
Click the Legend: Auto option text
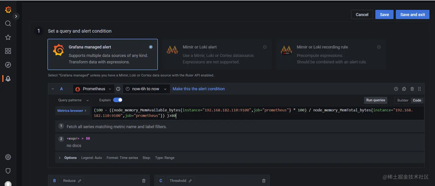pos(91,158)
